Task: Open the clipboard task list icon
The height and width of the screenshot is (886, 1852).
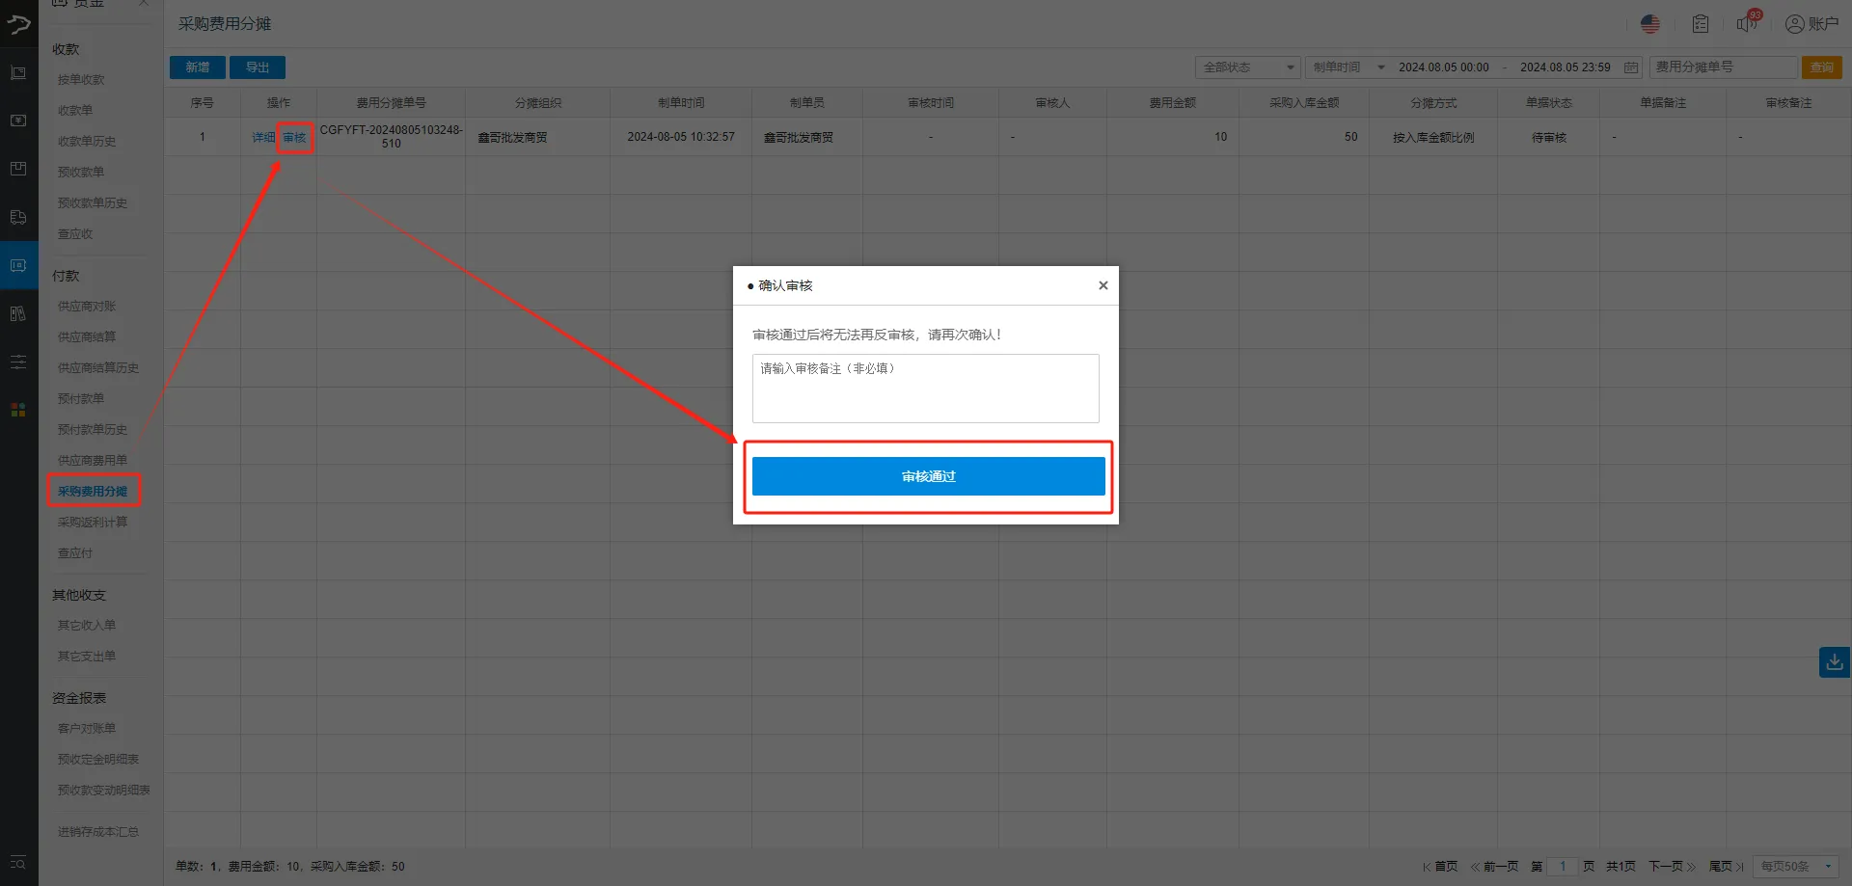Action: tap(1701, 24)
